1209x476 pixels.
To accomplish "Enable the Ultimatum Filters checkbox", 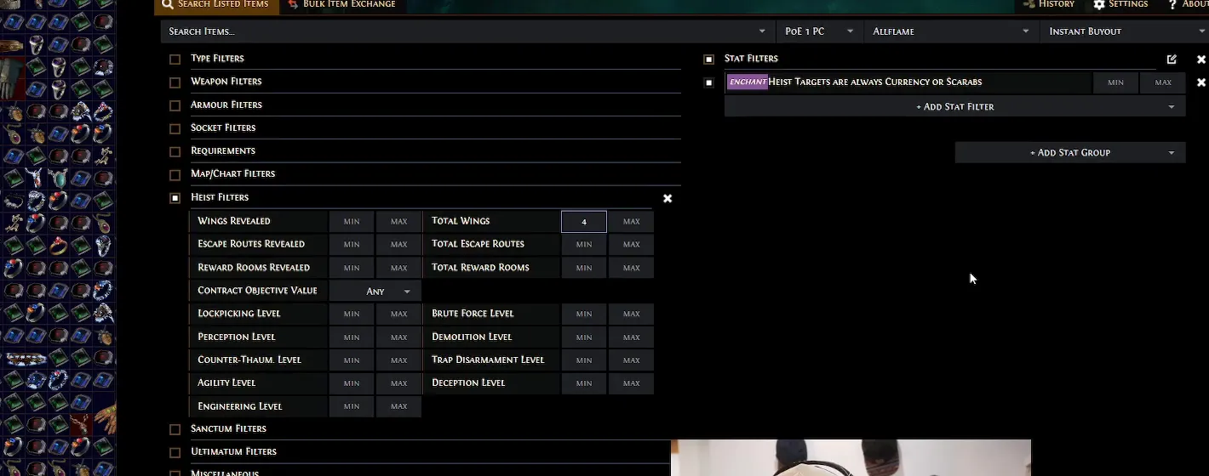I will coord(175,452).
